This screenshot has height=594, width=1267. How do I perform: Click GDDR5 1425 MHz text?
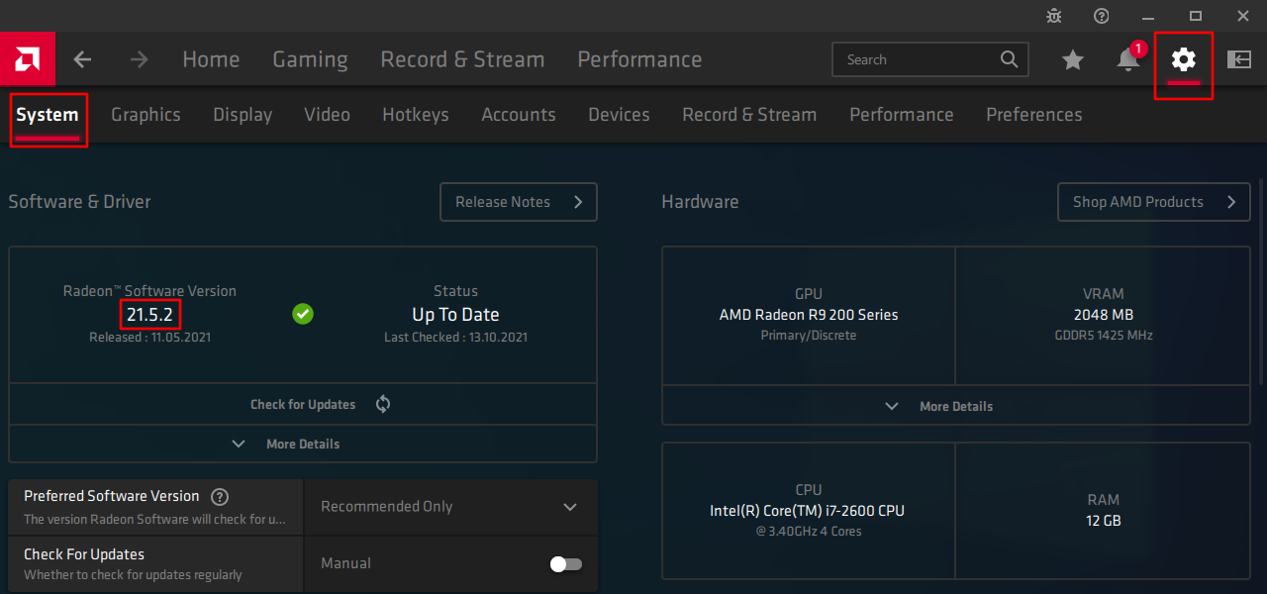click(x=1104, y=336)
